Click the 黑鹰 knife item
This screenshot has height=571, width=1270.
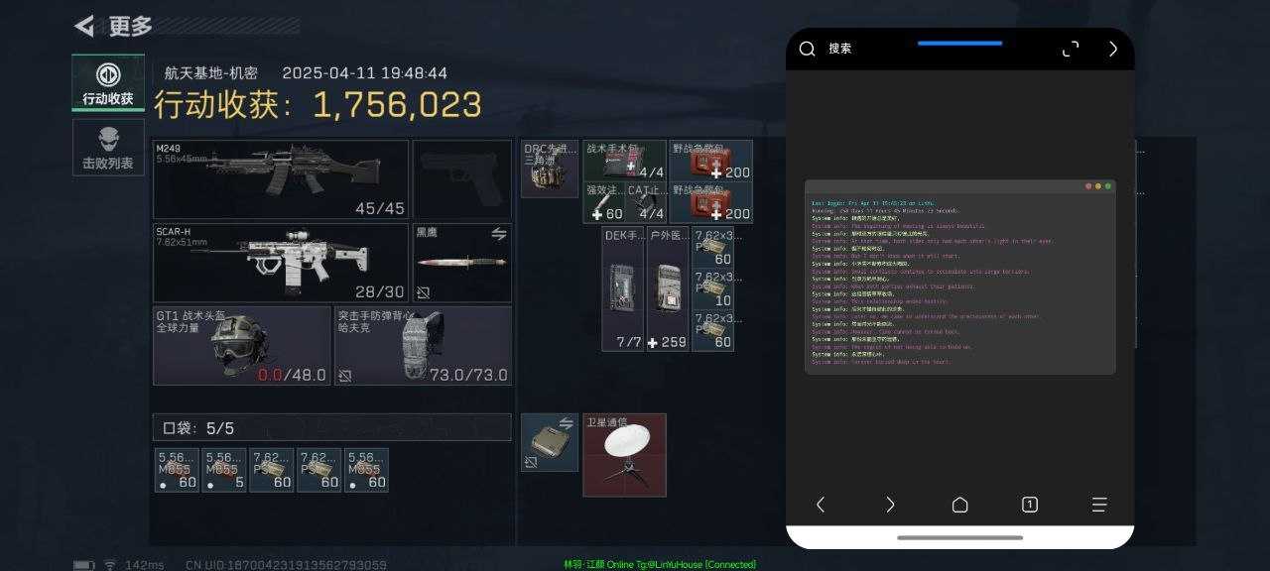coord(462,263)
